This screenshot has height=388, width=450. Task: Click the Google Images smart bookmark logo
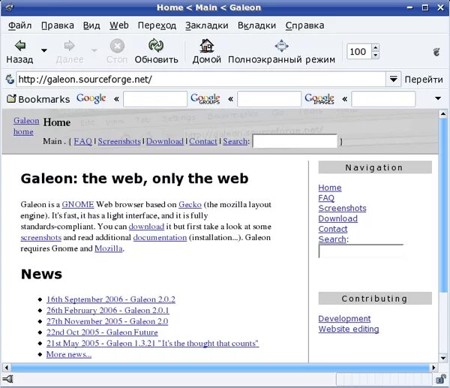coord(319,99)
